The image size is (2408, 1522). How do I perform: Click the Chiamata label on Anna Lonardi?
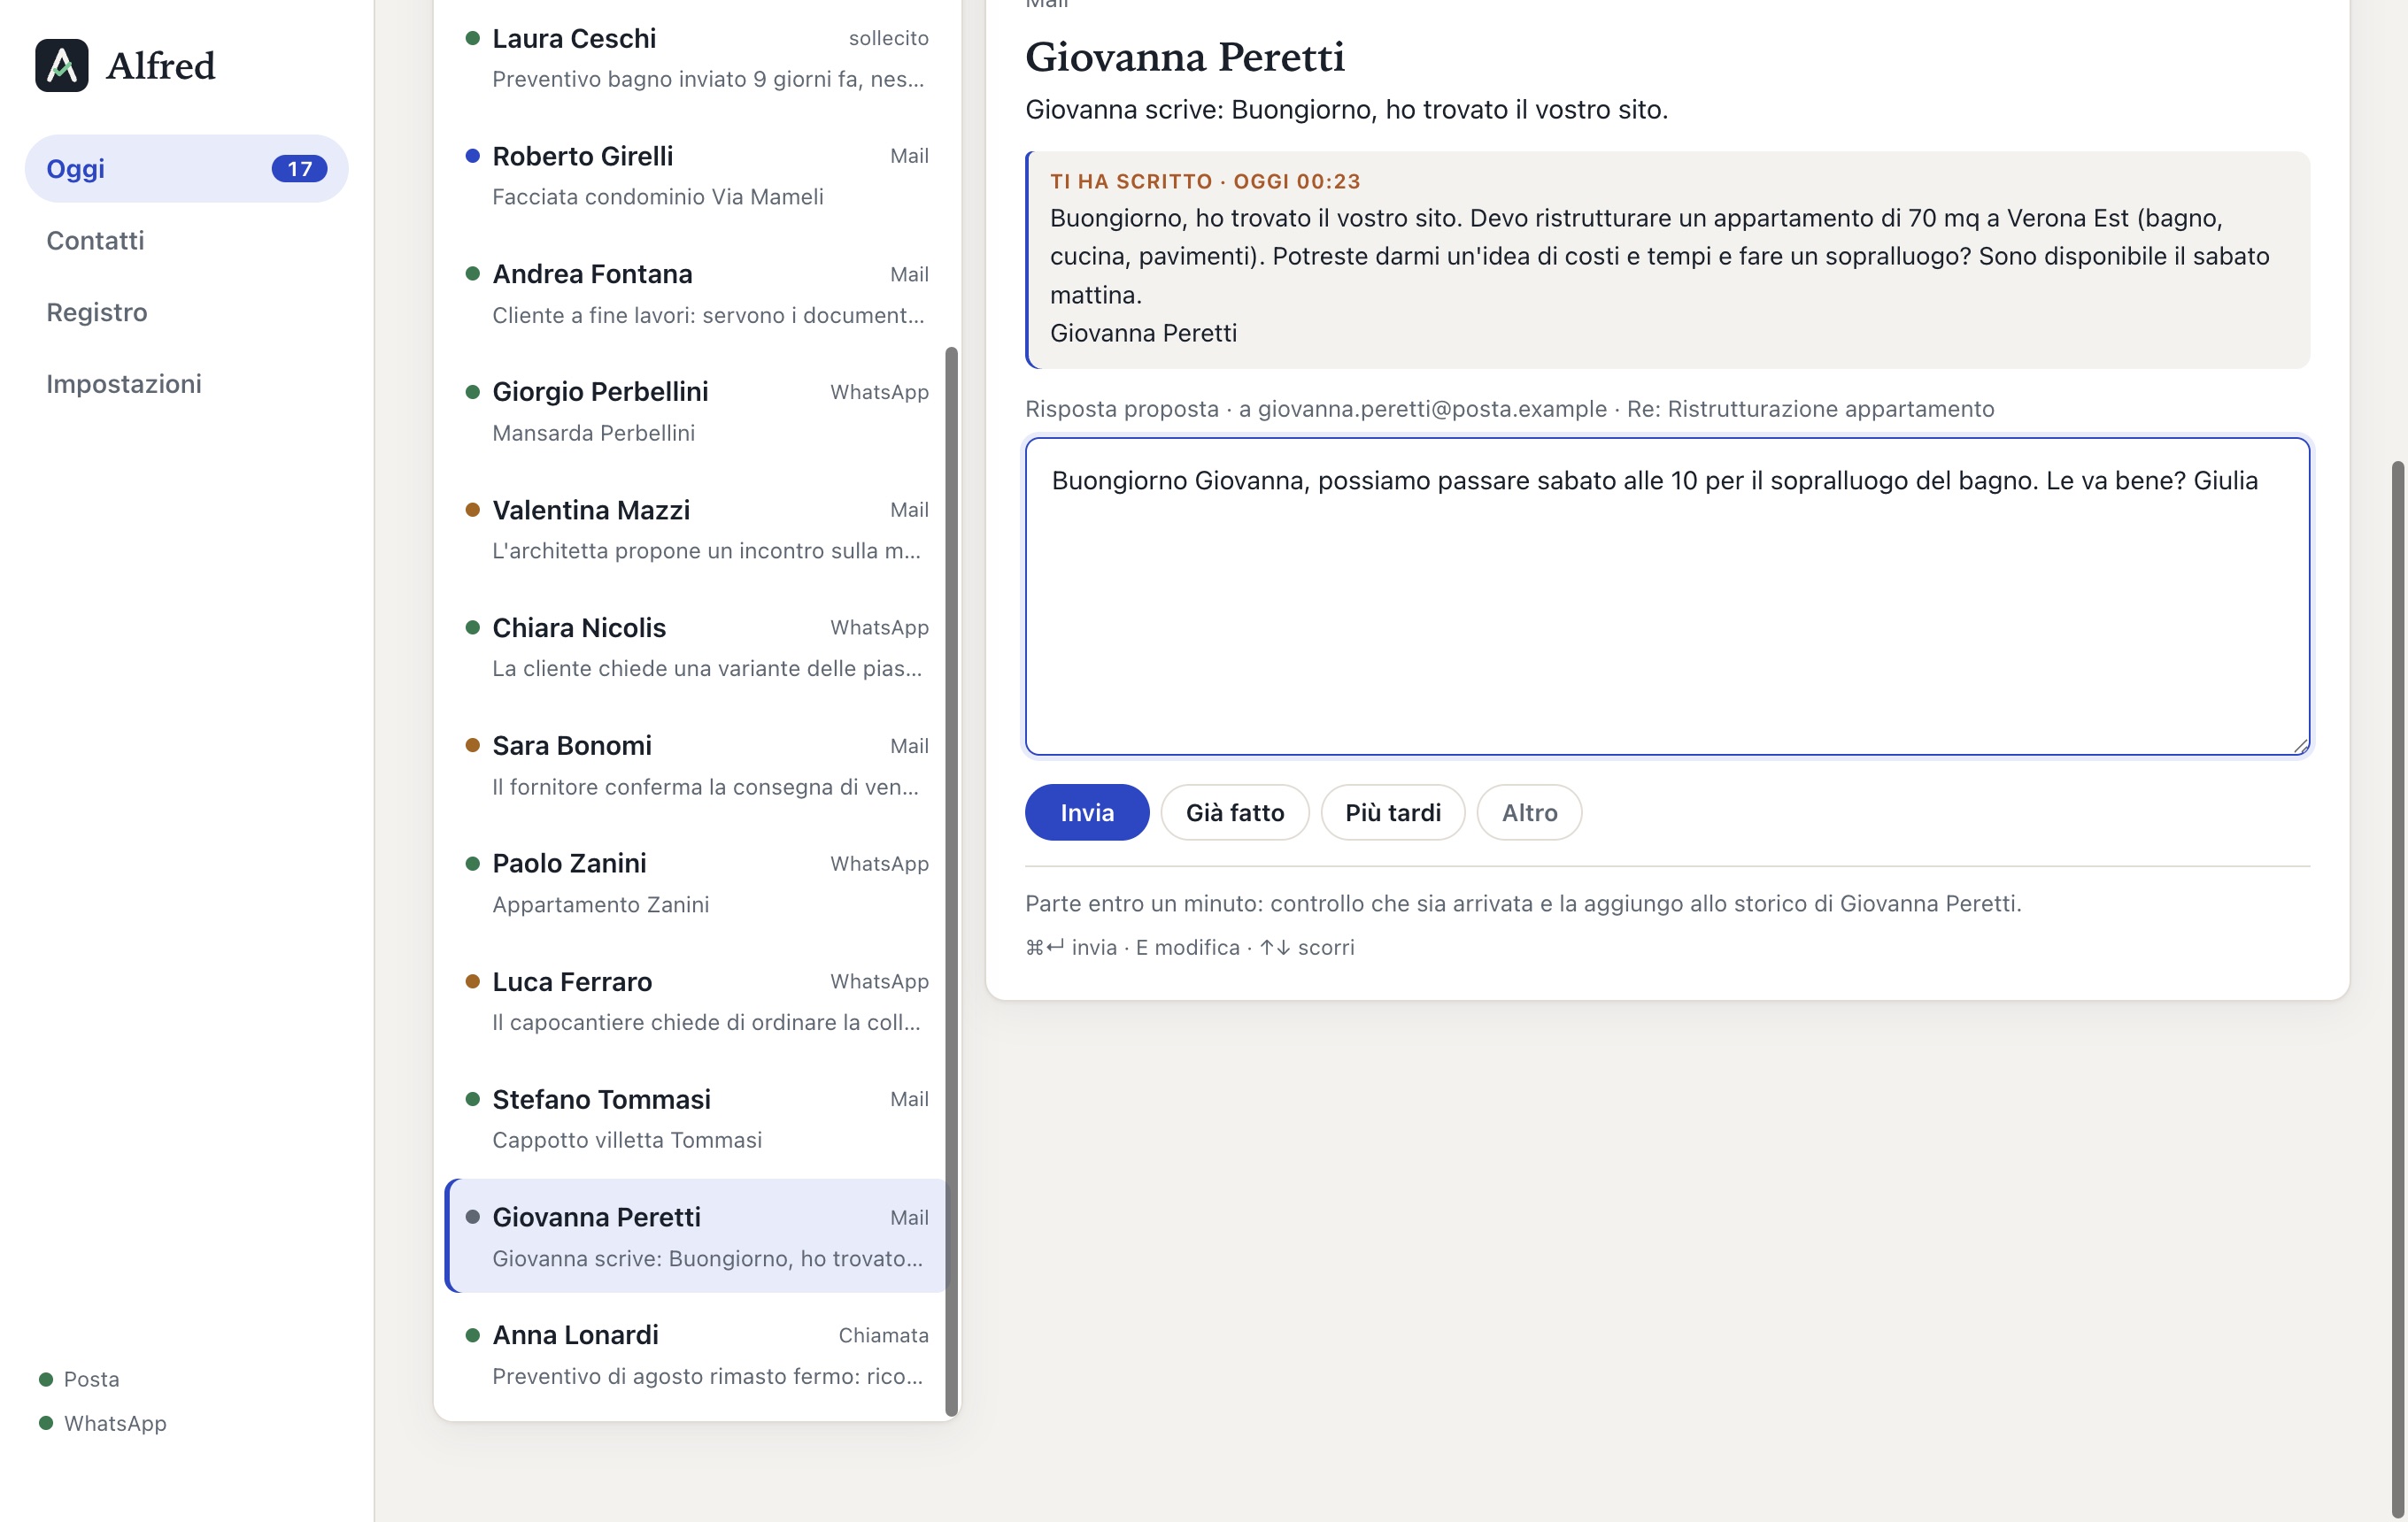[x=883, y=1335]
